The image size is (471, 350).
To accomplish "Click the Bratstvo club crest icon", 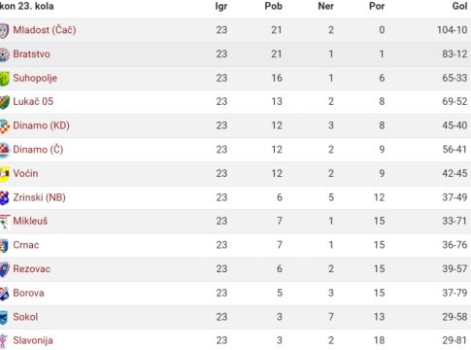I will click(4, 54).
